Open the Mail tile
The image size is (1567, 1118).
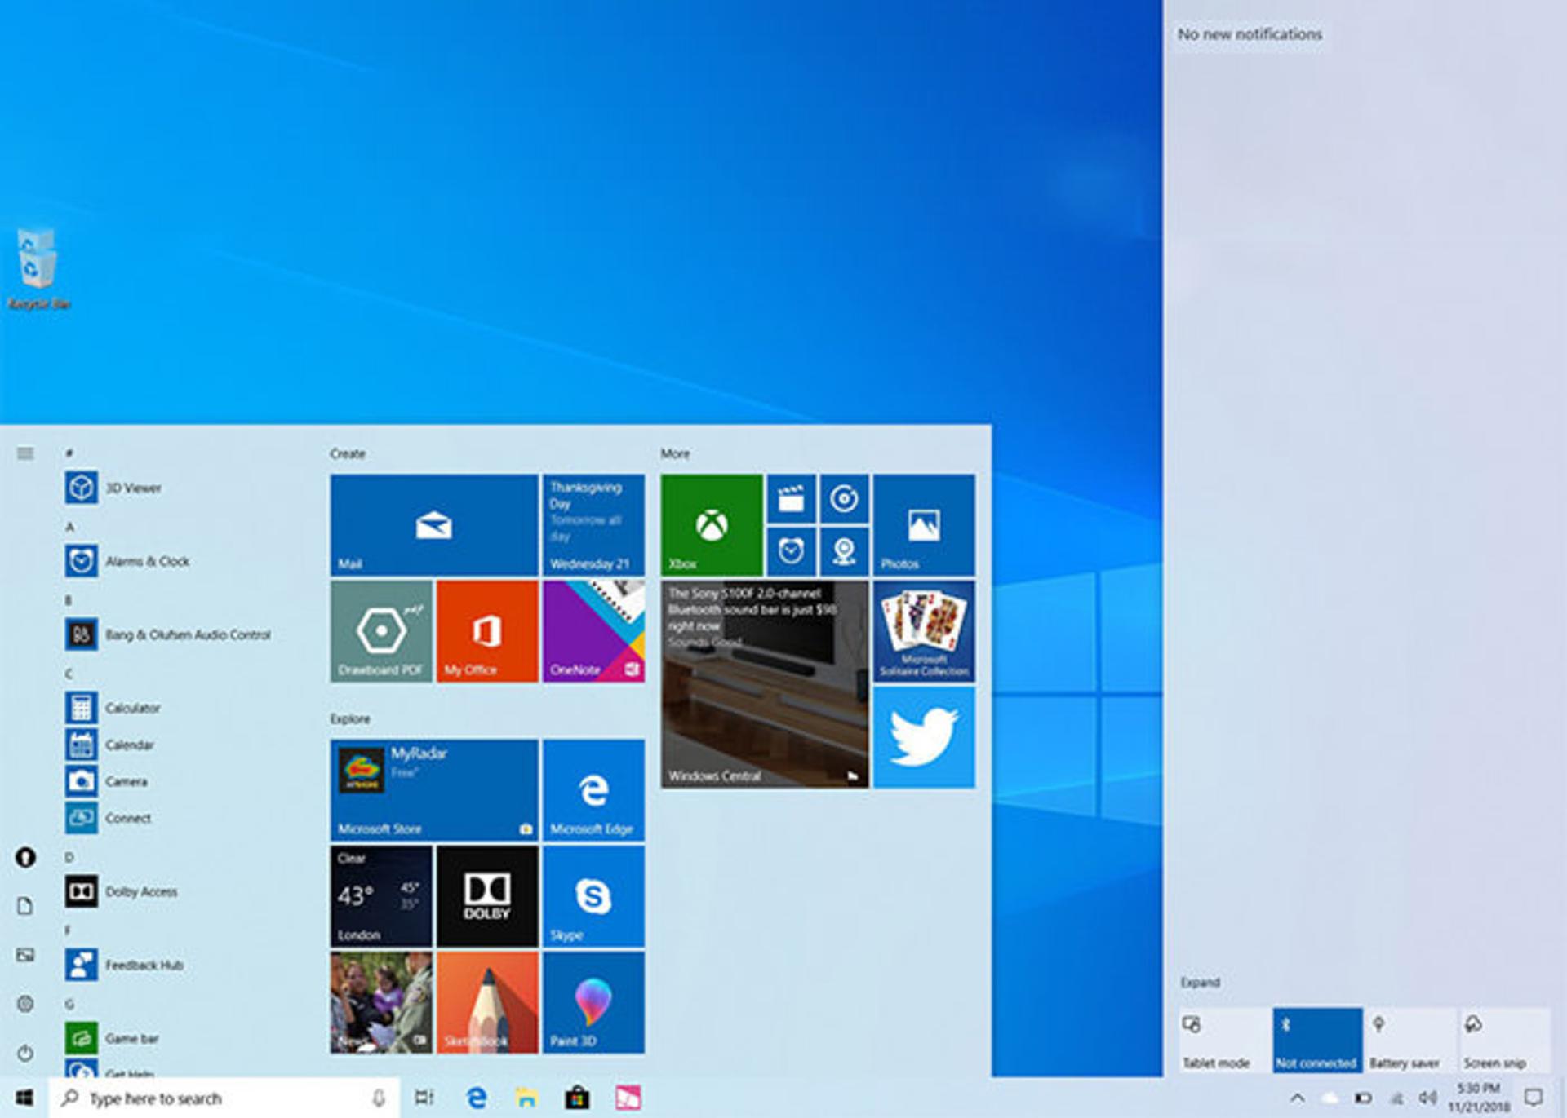tap(434, 525)
